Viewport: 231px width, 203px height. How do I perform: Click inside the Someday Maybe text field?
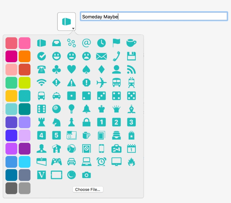pos(154,16)
